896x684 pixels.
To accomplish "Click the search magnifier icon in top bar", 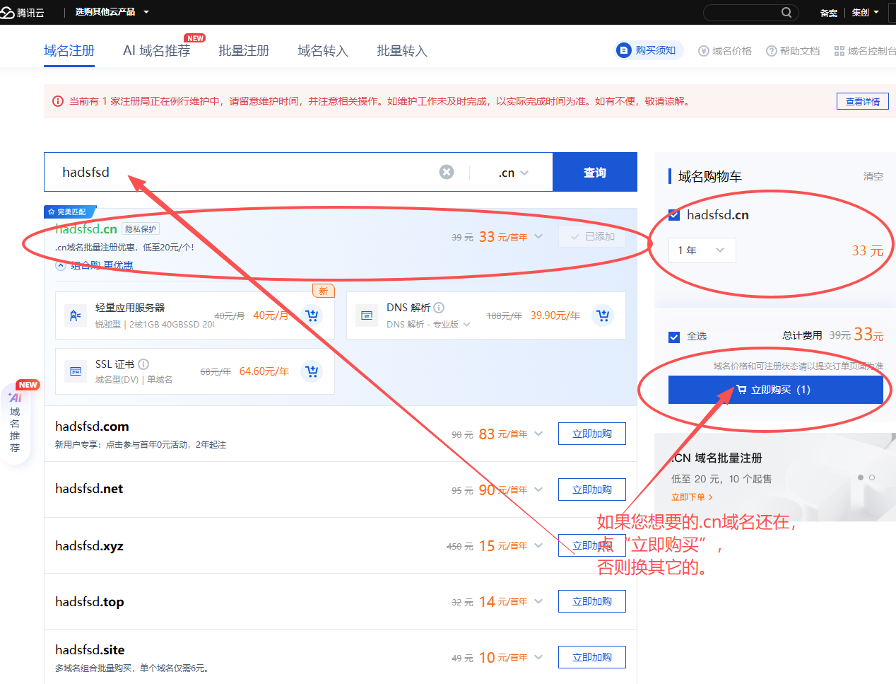I will click(x=786, y=13).
